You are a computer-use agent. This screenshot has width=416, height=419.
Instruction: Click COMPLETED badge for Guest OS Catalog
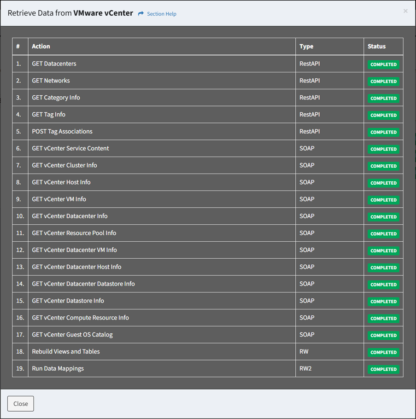click(x=383, y=335)
